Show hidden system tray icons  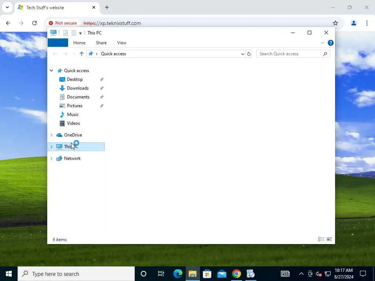(301, 274)
